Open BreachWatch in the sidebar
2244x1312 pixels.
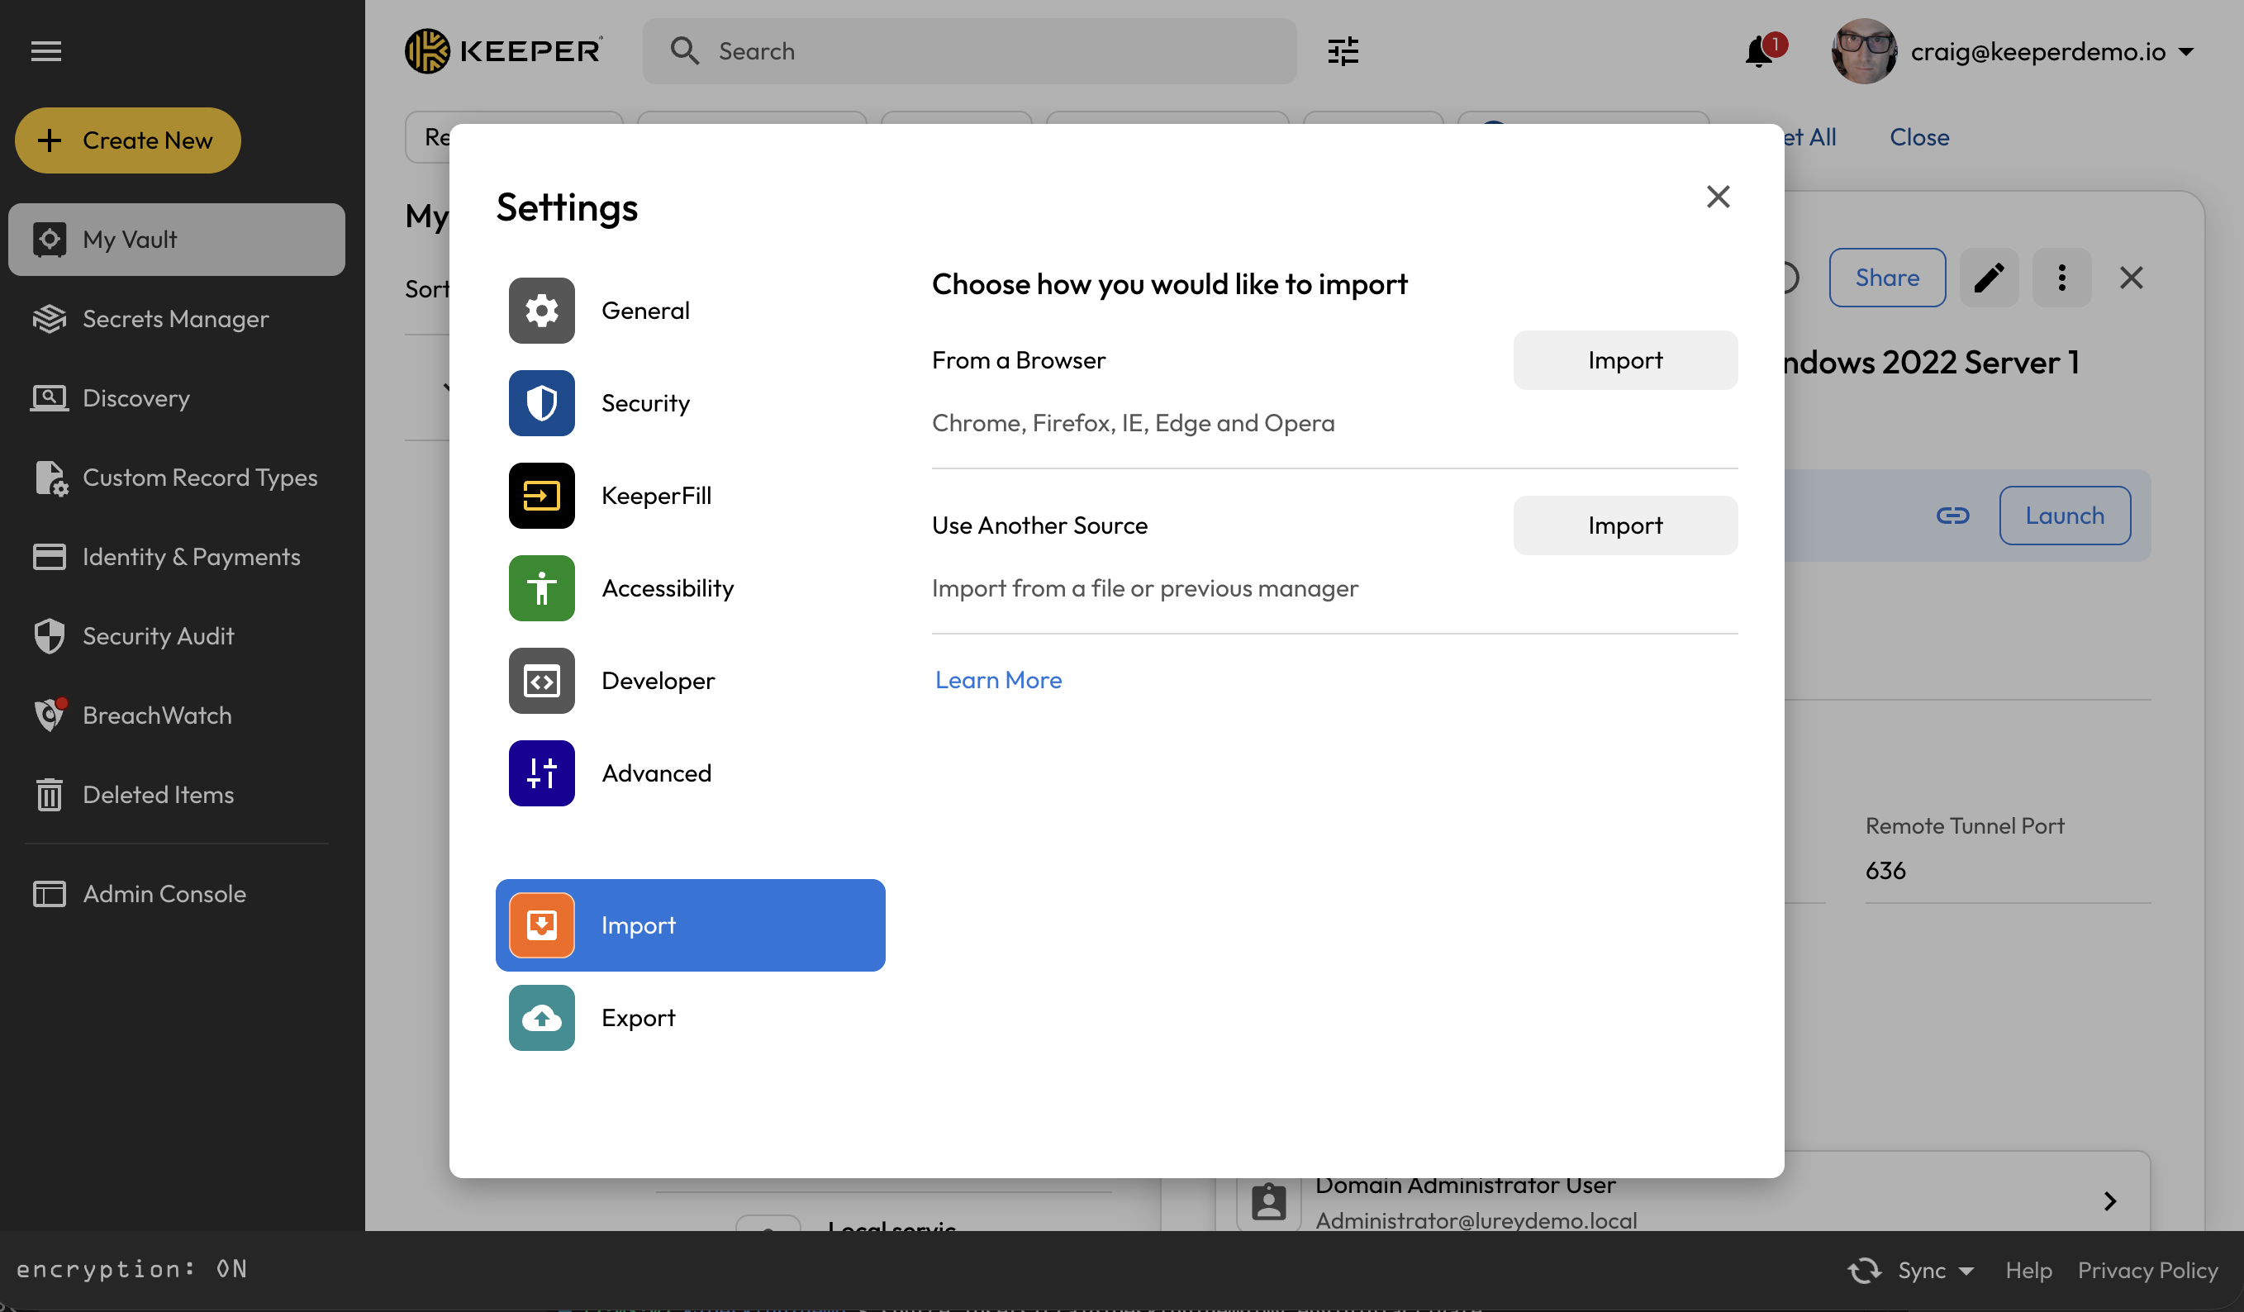click(157, 715)
